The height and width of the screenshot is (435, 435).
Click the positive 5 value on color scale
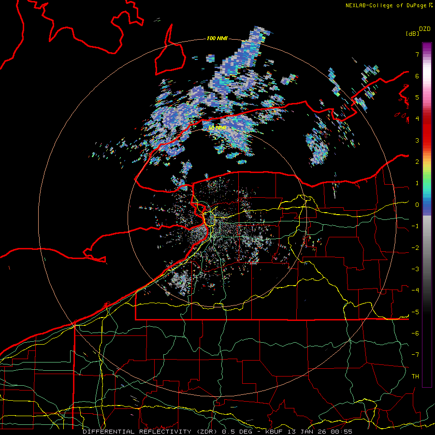tap(417, 97)
